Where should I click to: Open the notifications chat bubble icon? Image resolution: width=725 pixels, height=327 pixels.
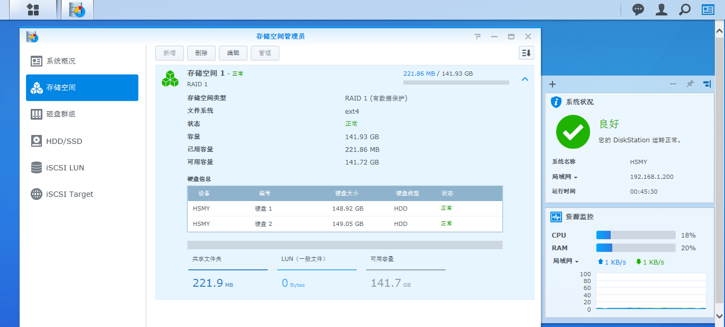(638, 10)
